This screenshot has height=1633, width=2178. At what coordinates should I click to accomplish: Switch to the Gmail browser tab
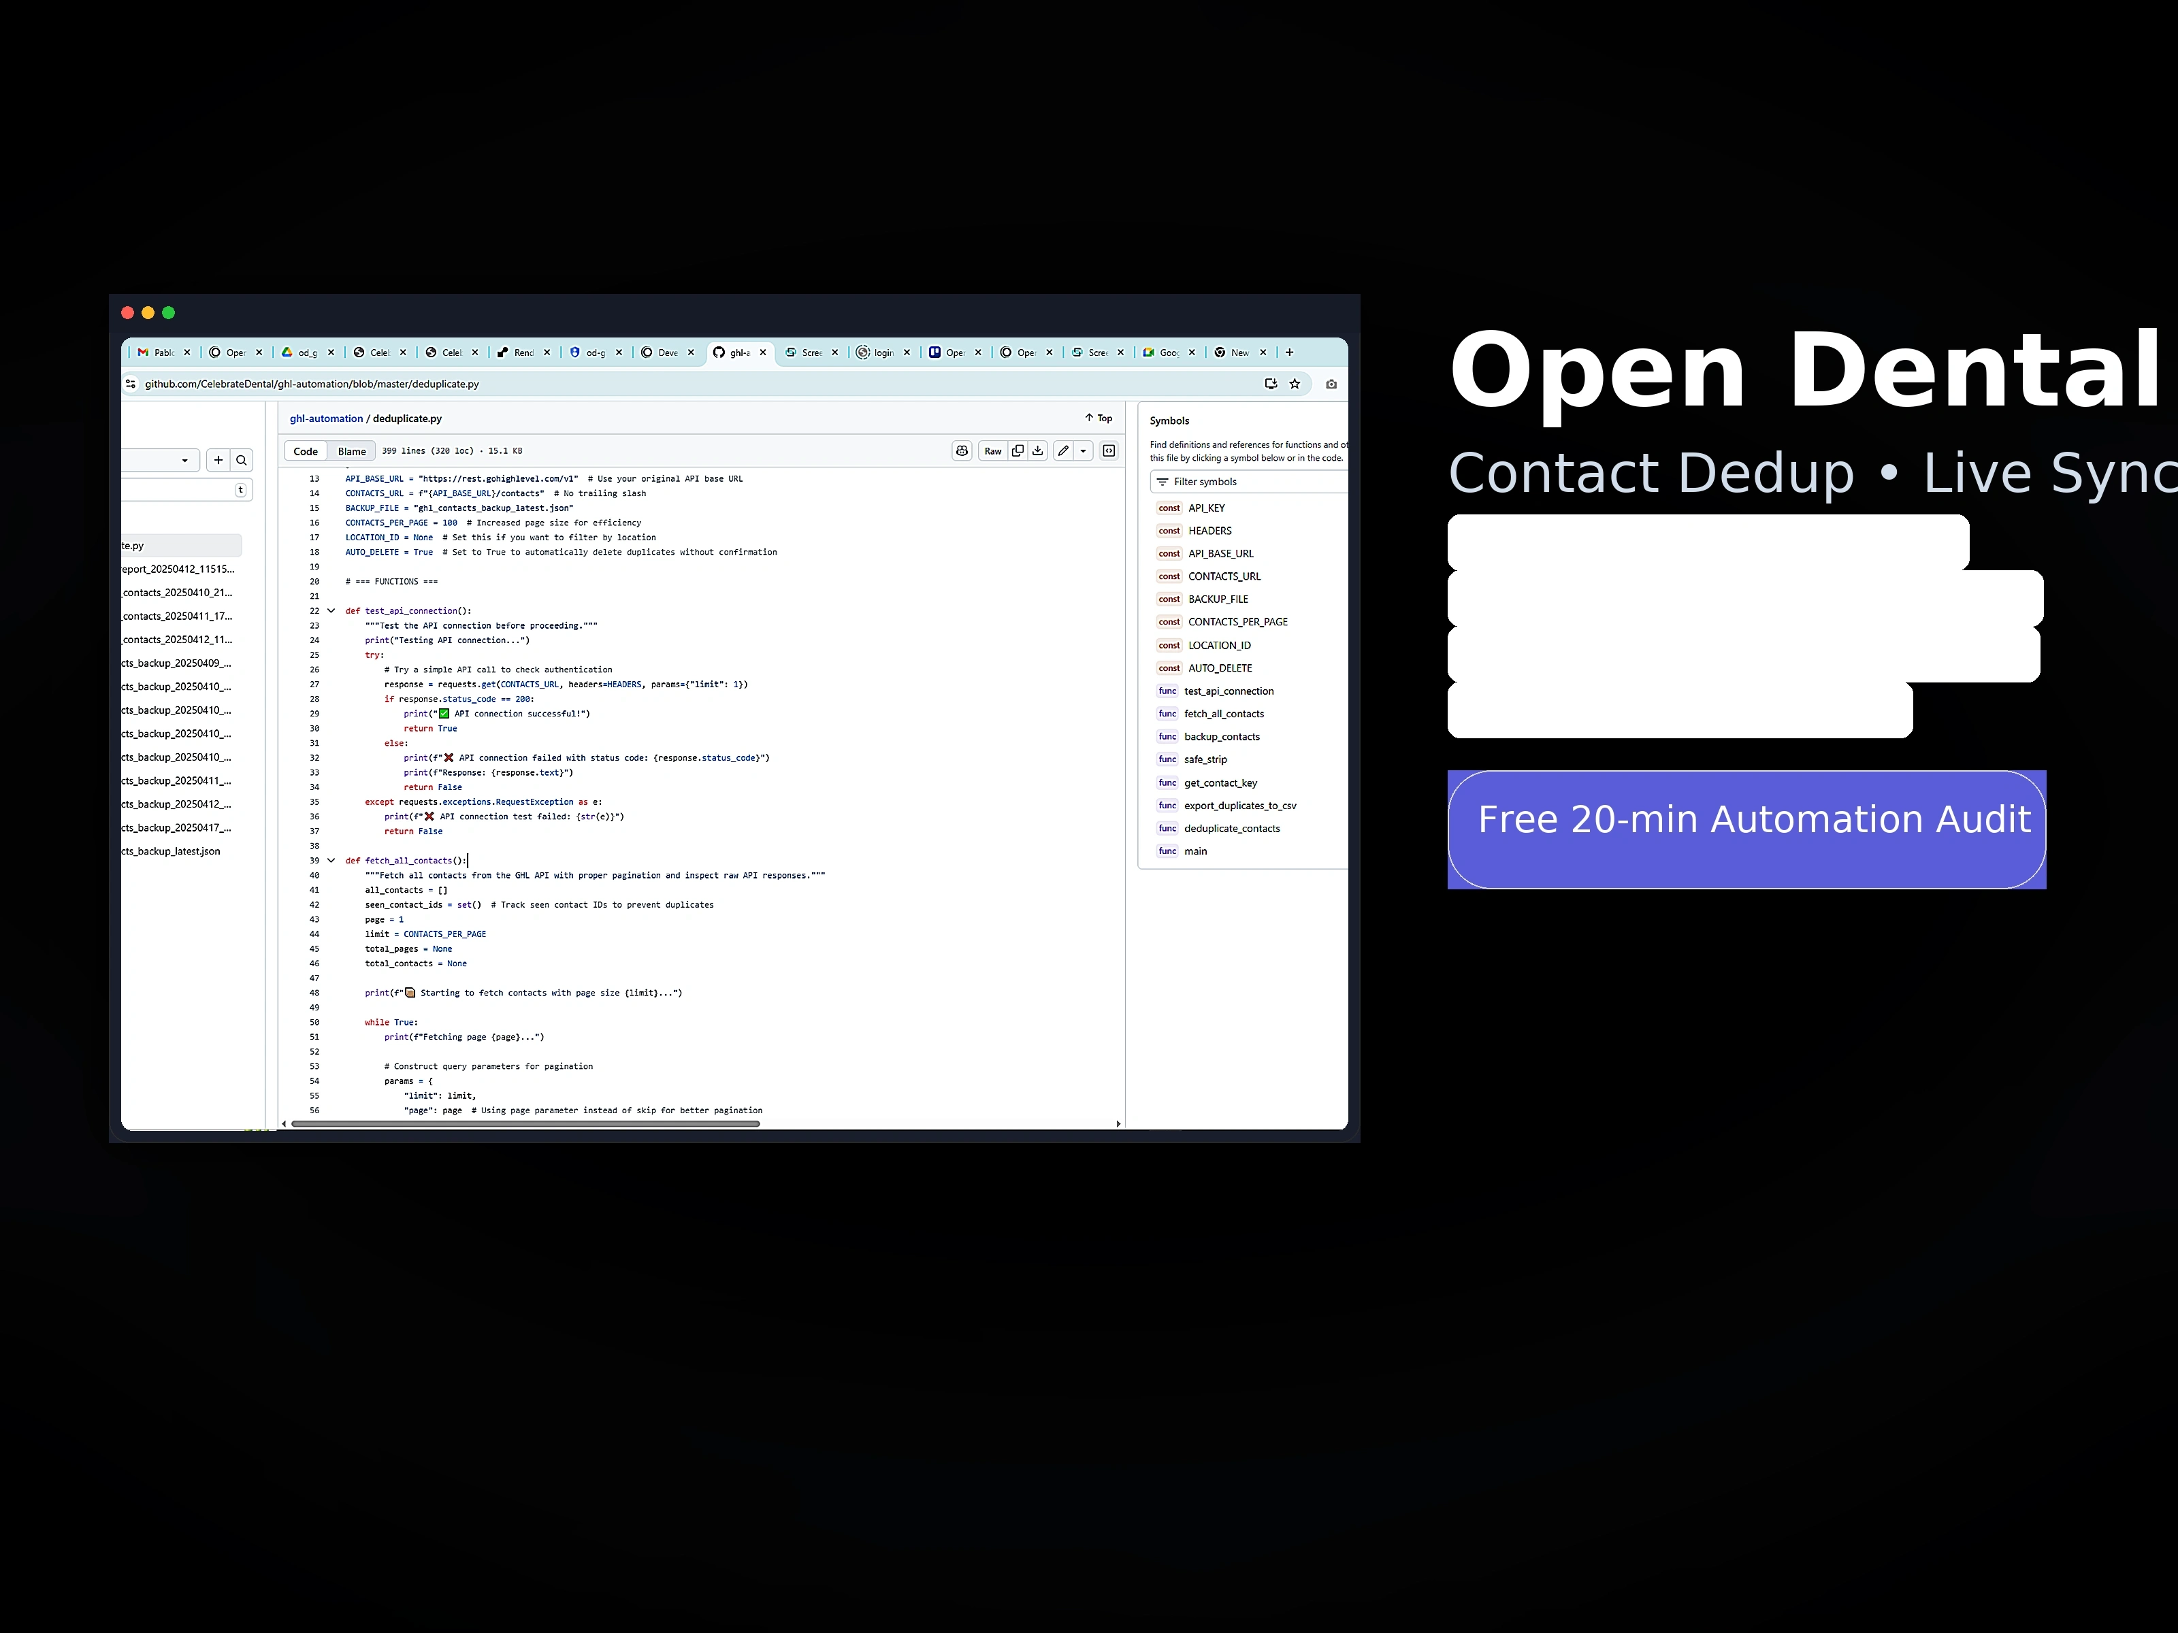(x=157, y=352)
